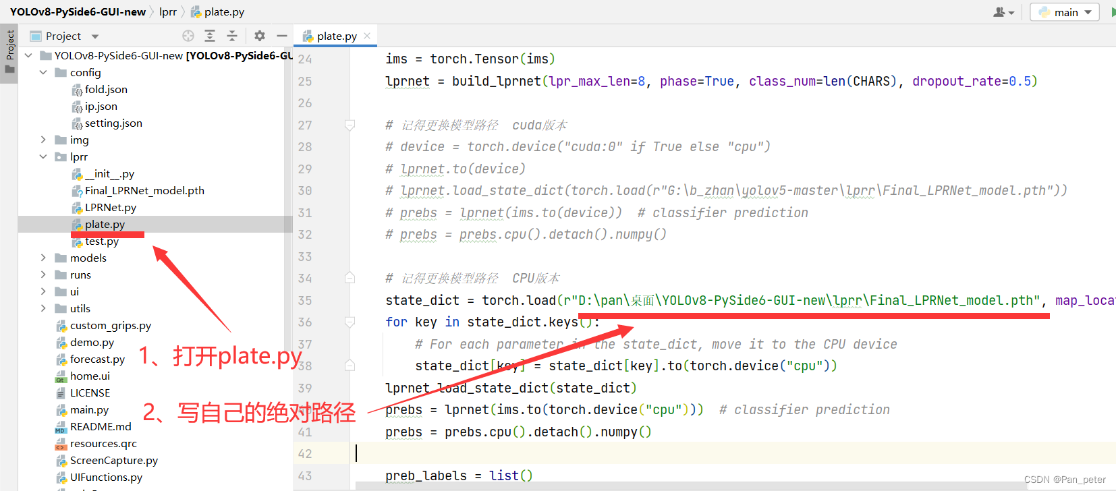The height and width of the screenshot is (491, 1116).
Task: Collapse the root YOLOv8-PySide6-GUI-new folder
Action: coord(28,55)
